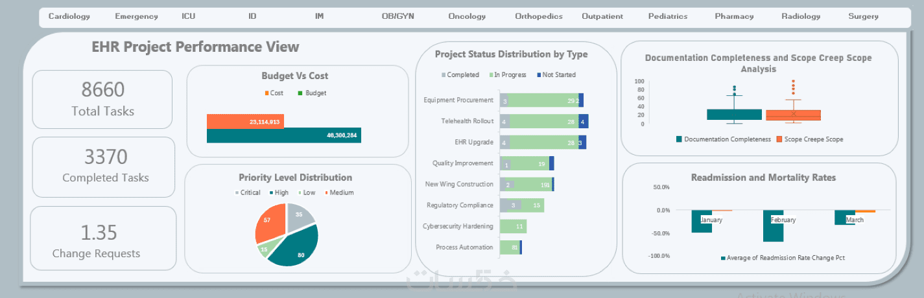Filter the dashboard by Emergency department
The width and height of the screenshot is (924, 298).
pos(136,17)
